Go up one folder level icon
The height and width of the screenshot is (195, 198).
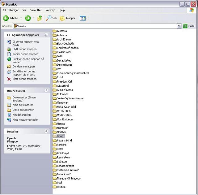pyautogui.click(x=40, y=18)
